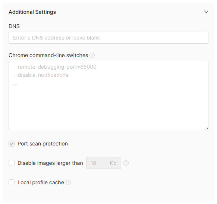
Task: Click the --disable-notifications placeholder line
Action: [x=41, y=75]
